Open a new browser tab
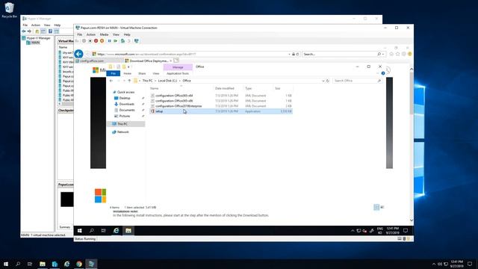Screen dimensions: 478x269 pyautogui.click(x=176, y=61)
